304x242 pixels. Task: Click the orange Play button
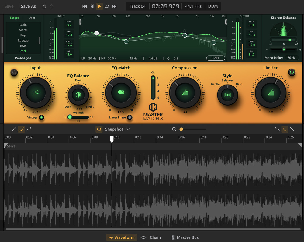pyautogui.click(x=99, y=6)
